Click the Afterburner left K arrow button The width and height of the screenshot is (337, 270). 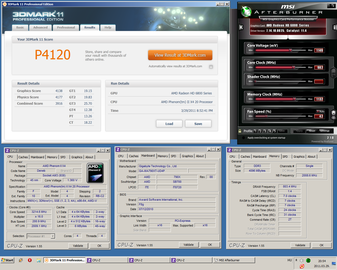pyautogui.click(x=241, y=27)
